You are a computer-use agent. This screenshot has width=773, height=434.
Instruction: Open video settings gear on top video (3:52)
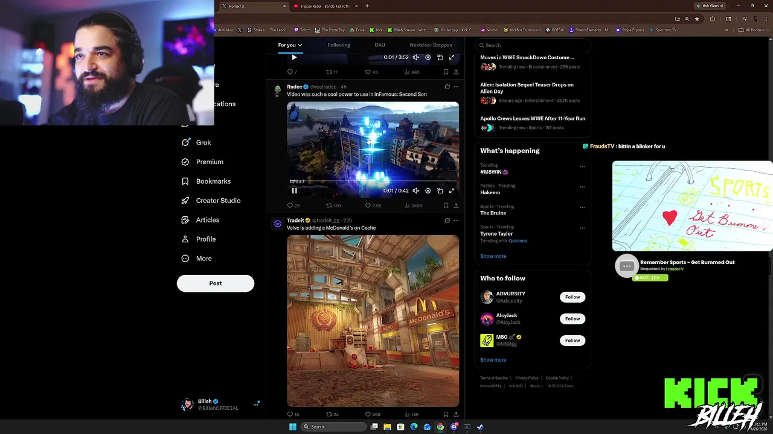tap(428, 57)
